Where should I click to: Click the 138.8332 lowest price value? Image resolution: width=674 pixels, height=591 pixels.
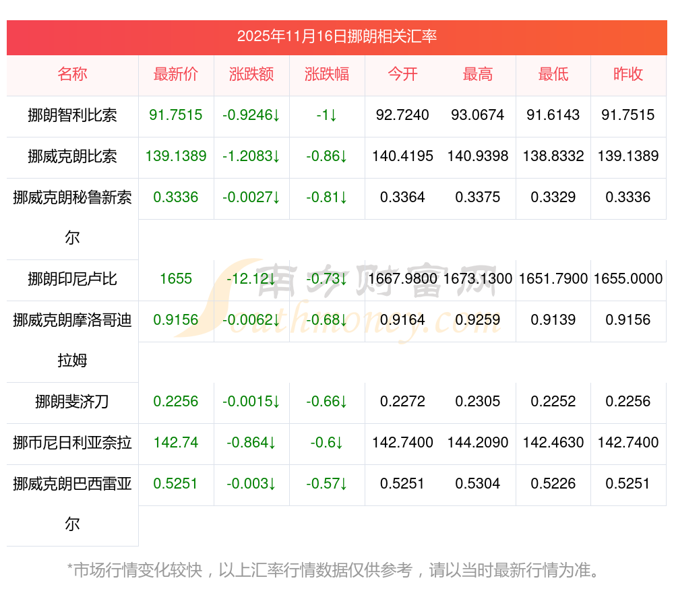pos(553,156)
